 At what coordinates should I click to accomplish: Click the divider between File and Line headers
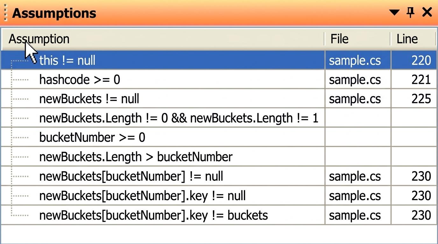coord(391,39)
